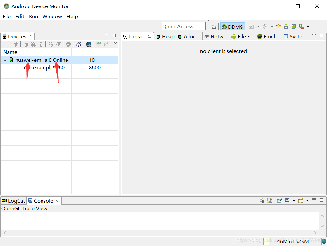Minimize the Devices panel

(x=107, y=35)
